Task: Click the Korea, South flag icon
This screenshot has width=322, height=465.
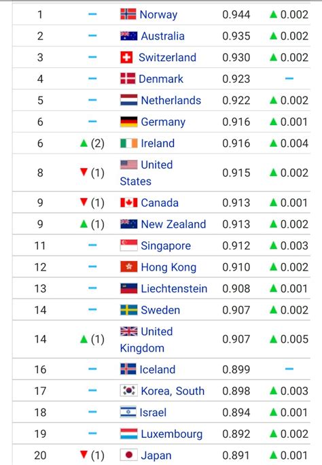Action: (x=129, y=391)
